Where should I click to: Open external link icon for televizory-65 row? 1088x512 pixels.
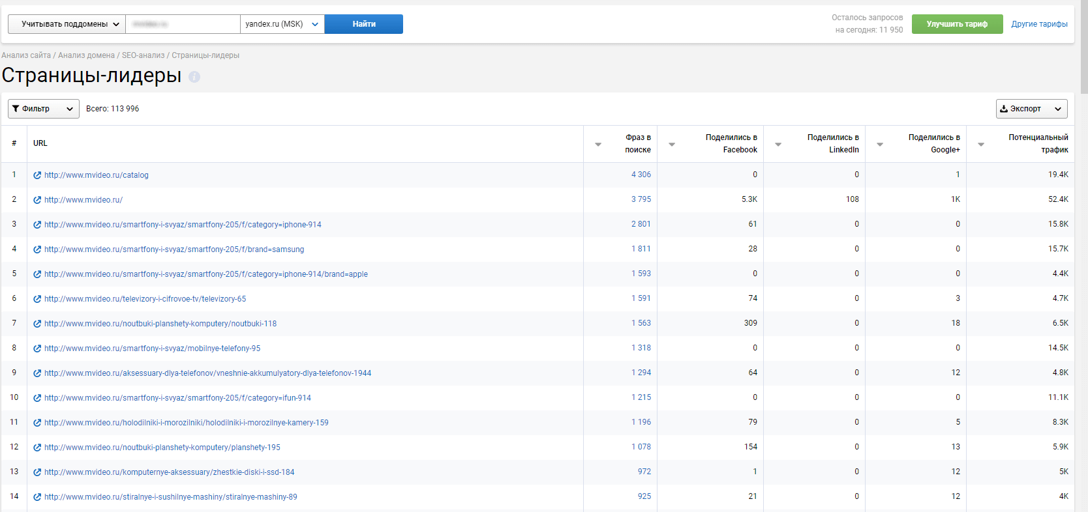[37, 299]
